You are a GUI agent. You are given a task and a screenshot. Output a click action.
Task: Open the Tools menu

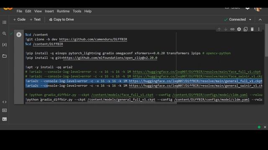[x=77, y=11]
